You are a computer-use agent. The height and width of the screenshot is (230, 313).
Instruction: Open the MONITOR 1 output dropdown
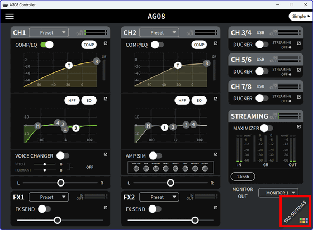[x=278, y=193]
